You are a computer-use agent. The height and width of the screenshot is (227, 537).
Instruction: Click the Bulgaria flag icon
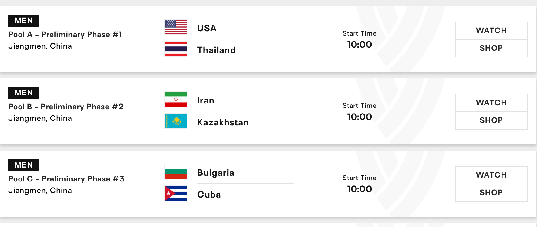tap(176, 171)
